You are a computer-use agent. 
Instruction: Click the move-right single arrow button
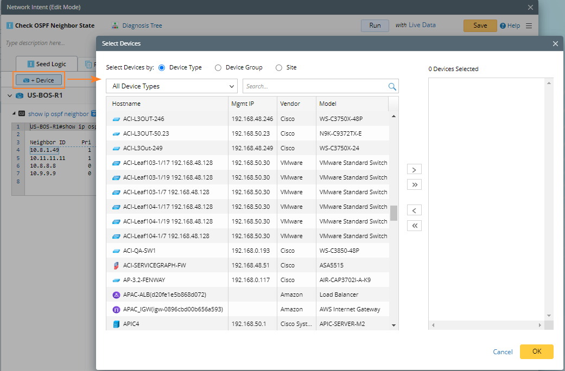(x=414, y=170)
